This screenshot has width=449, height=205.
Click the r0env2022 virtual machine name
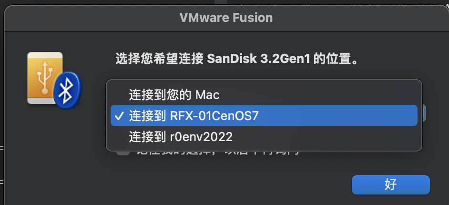201,137
